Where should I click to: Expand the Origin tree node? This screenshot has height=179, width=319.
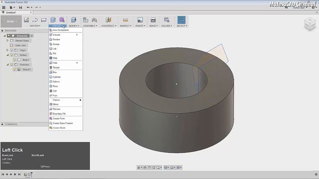click(7, 50)
